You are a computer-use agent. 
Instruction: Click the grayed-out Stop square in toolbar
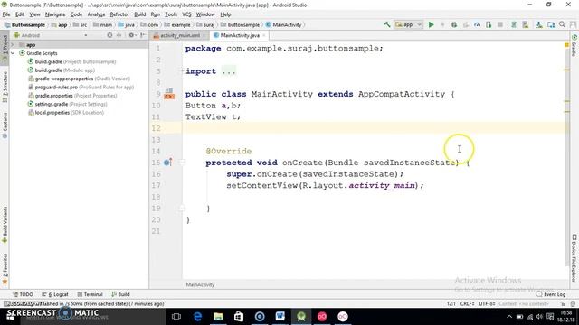point(500,24)
